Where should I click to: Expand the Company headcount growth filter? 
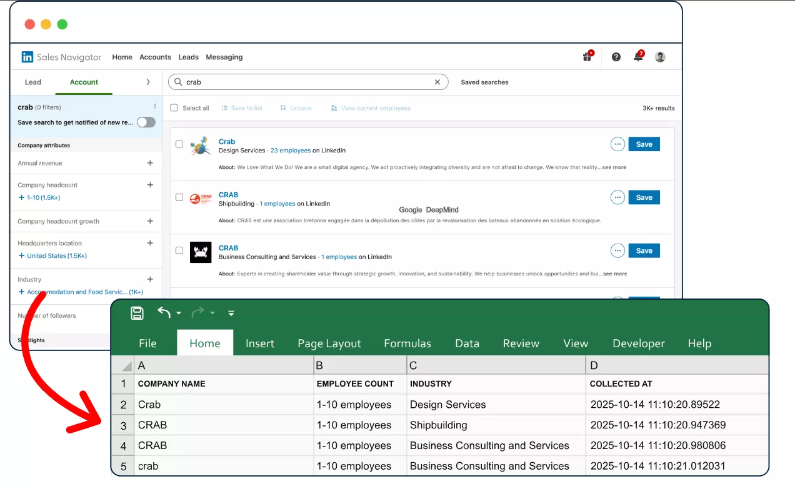click(x=150, y=221)
